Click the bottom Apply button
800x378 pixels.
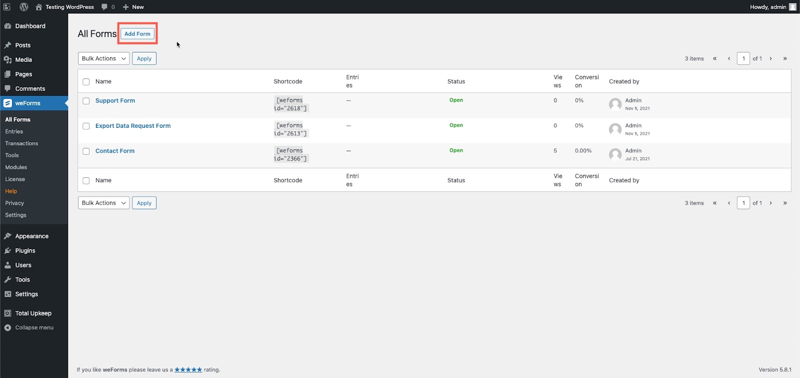tap(144, 203)
